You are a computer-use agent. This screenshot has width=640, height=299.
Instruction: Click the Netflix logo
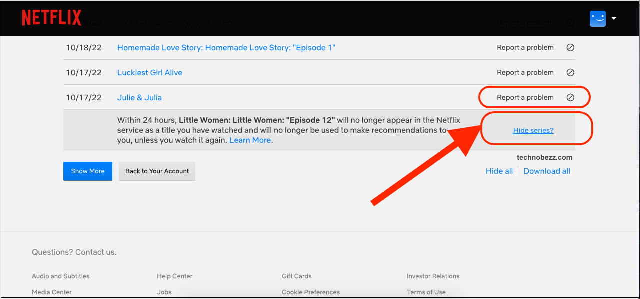[52, 18]
